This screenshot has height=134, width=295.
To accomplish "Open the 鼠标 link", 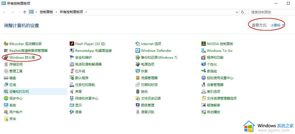I will point(144,91).
